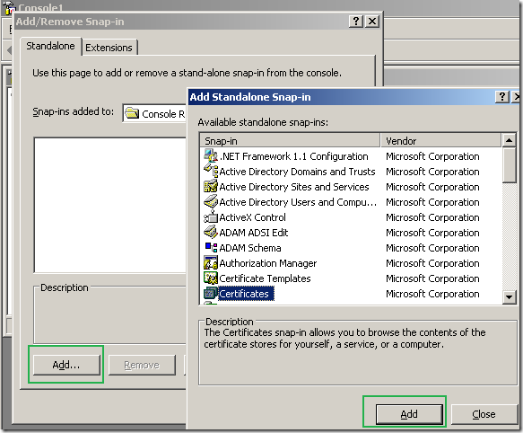
Task: Click the Active Directory Users and Computers icon
Action: coord(211,202)
